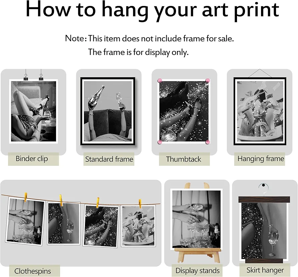
Task: Click the skirt hanger hook icon
Action: [x=264, y=187]
